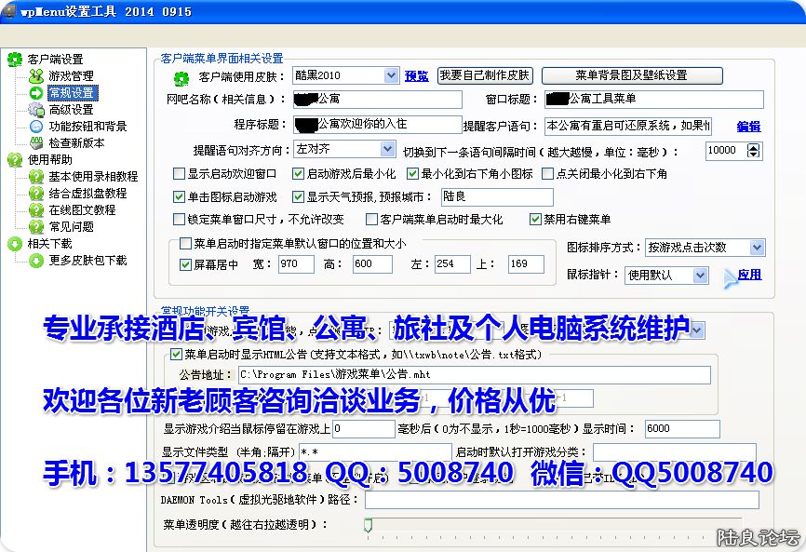Uncheck the 禁用右键菜单 checkbox
Viewport: 806px width, 552px height.
coord(535,220)
